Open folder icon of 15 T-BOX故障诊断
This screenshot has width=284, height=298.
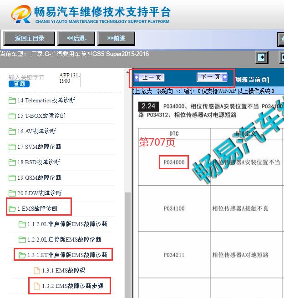(12, 116)
